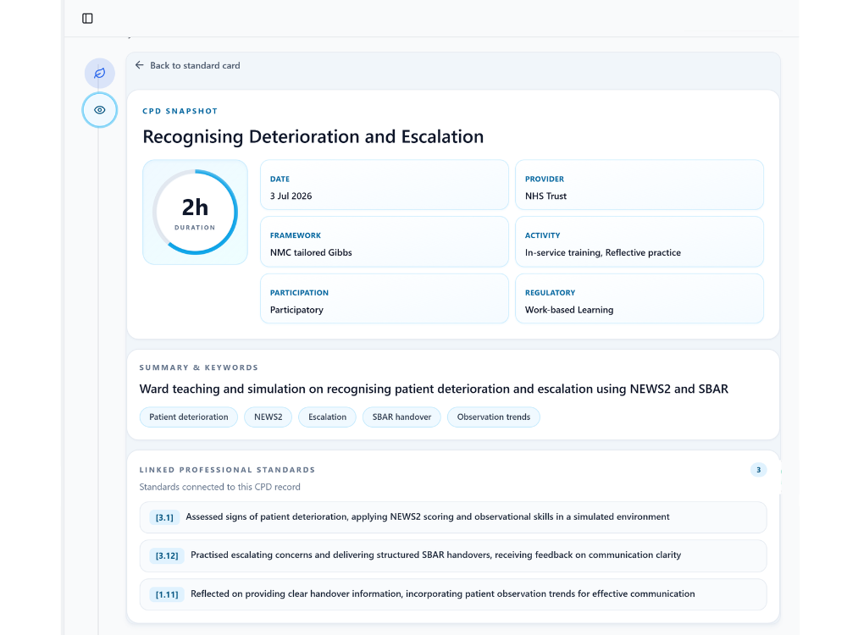Click the Observation trends keyword chip
Viewport: 847px width, 635px height.
494,417
